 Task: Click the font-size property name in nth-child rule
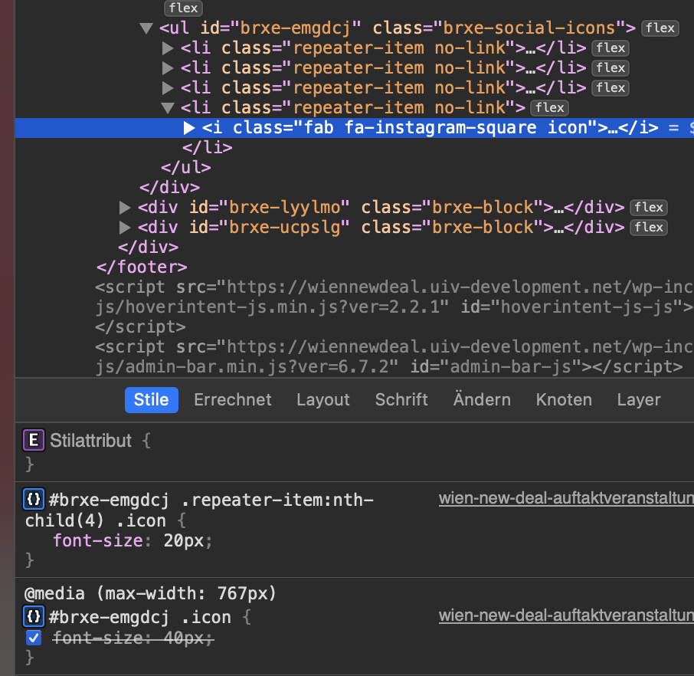click(x=98, y=541)
